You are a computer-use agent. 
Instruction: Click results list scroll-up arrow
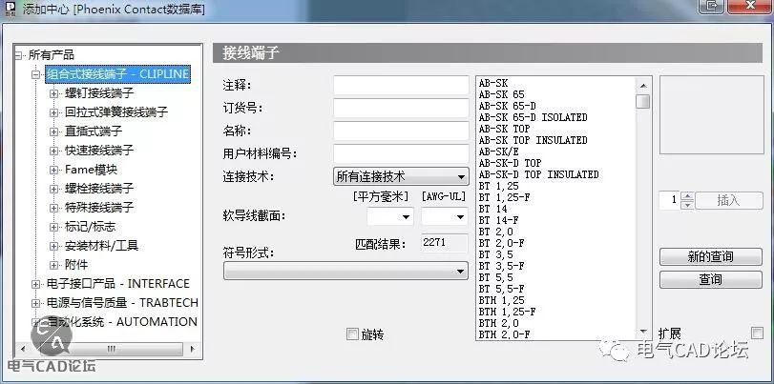(x=643, y=85)
